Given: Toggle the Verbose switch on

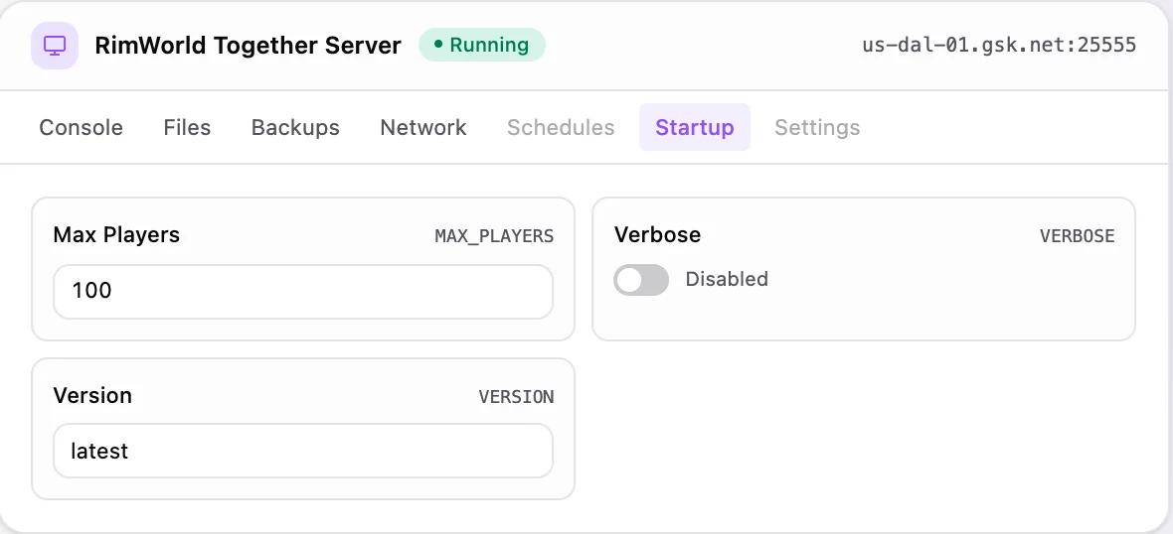Looking at the screenshot, I should 641,280.
